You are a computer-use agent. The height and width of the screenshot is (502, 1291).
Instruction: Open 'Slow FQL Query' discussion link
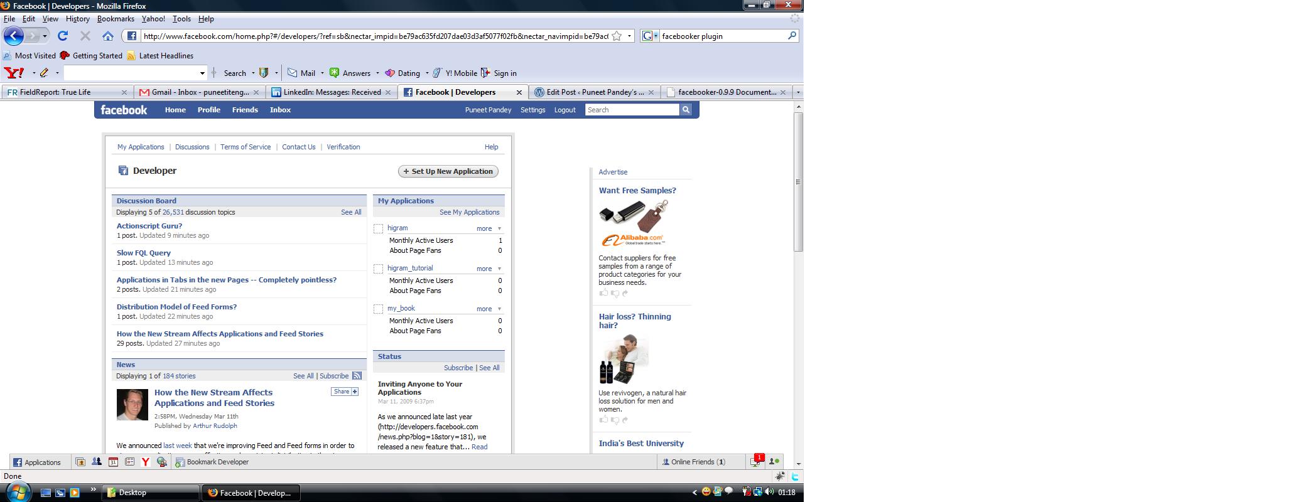coord(144,253)
